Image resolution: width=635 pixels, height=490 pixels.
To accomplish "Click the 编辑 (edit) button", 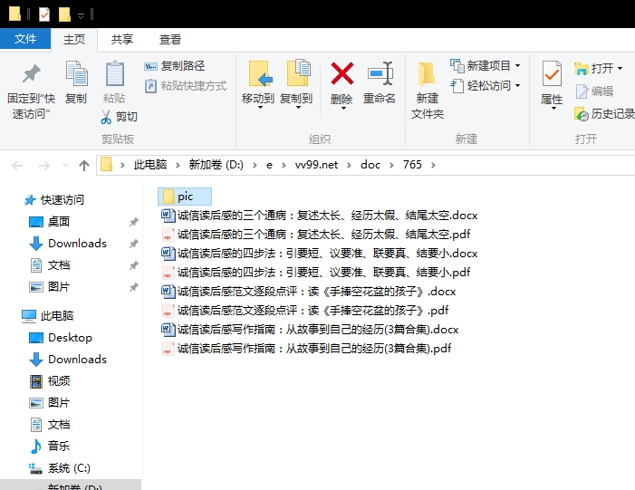I will click(x=594, y=91).
